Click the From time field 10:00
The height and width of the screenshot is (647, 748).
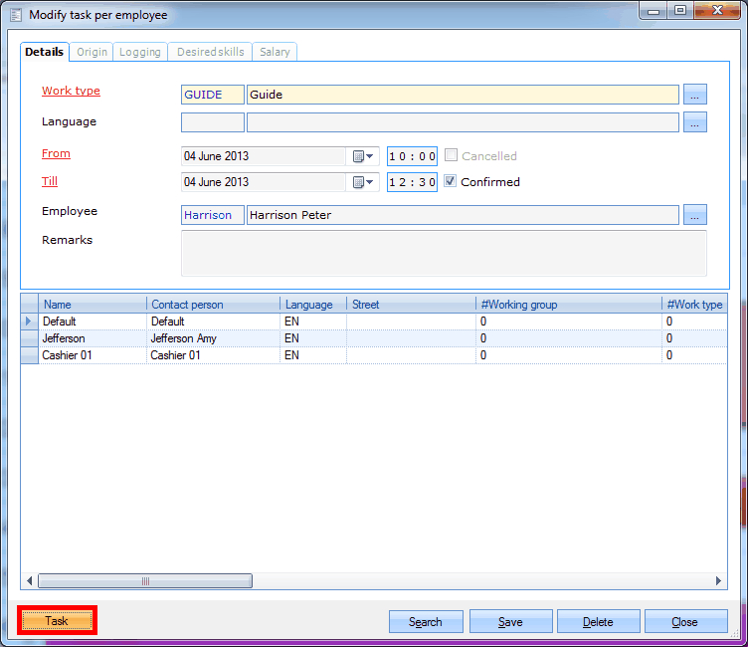(x=412, y=156)
